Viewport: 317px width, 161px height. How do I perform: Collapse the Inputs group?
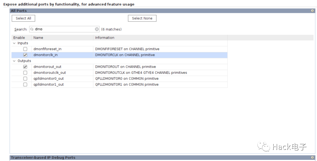tap(14, 43)
